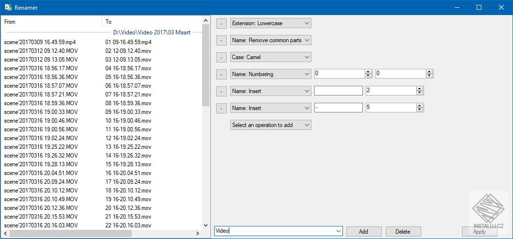Select file scene'20170309 16.49.59.mp4
Screen dimensions: 513x239
click(40, 42)
